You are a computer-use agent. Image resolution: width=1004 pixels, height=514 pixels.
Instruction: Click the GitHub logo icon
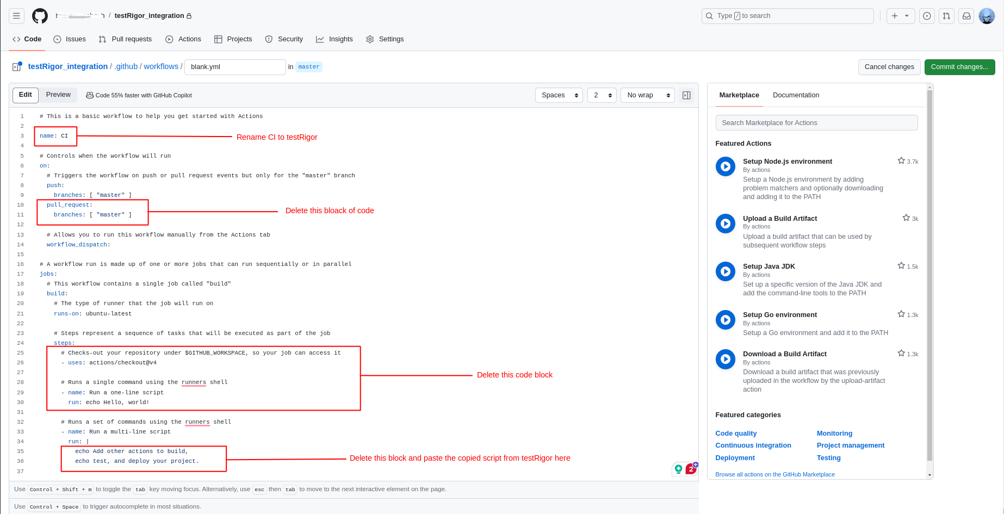coord(40,16)
